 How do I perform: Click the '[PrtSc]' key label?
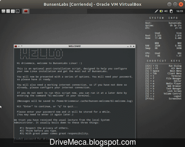click(x=150, y=99)
